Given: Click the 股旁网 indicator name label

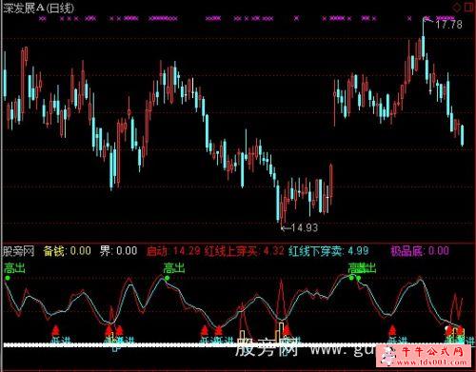Looking at the screenshot, I should click(18, 251).
